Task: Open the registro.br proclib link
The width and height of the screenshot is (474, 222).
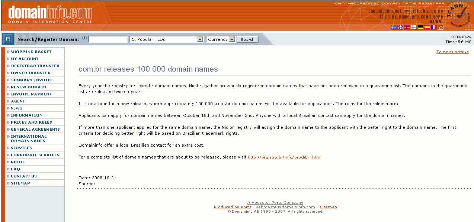Action: tap(284, 157)
